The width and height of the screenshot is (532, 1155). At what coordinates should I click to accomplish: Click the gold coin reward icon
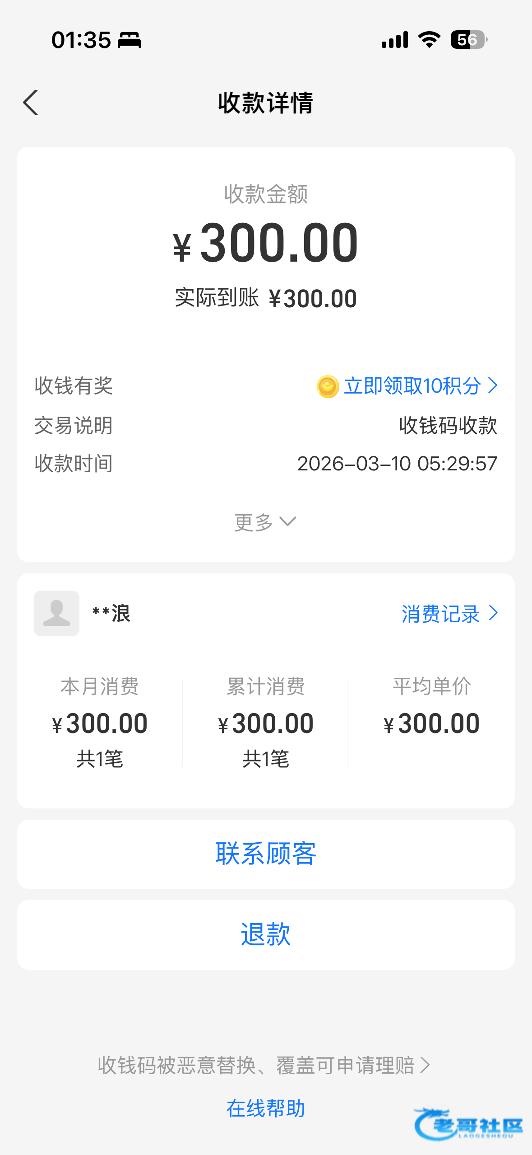click(x=328, y=387)
